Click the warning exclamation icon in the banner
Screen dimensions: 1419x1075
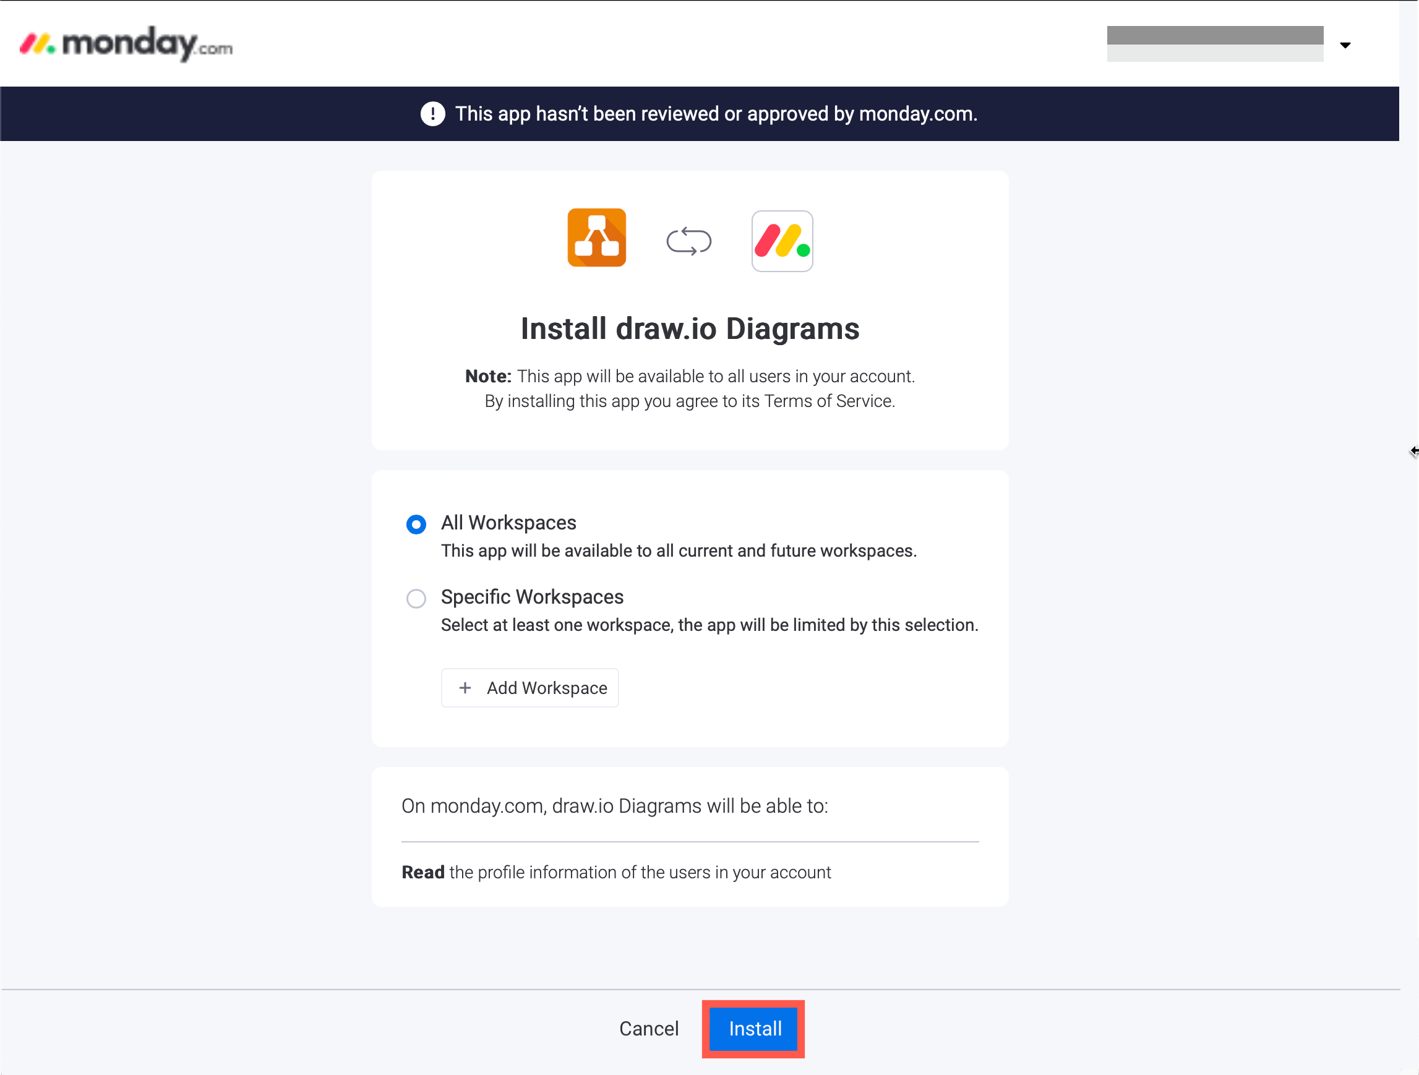[x=432, y=114]
